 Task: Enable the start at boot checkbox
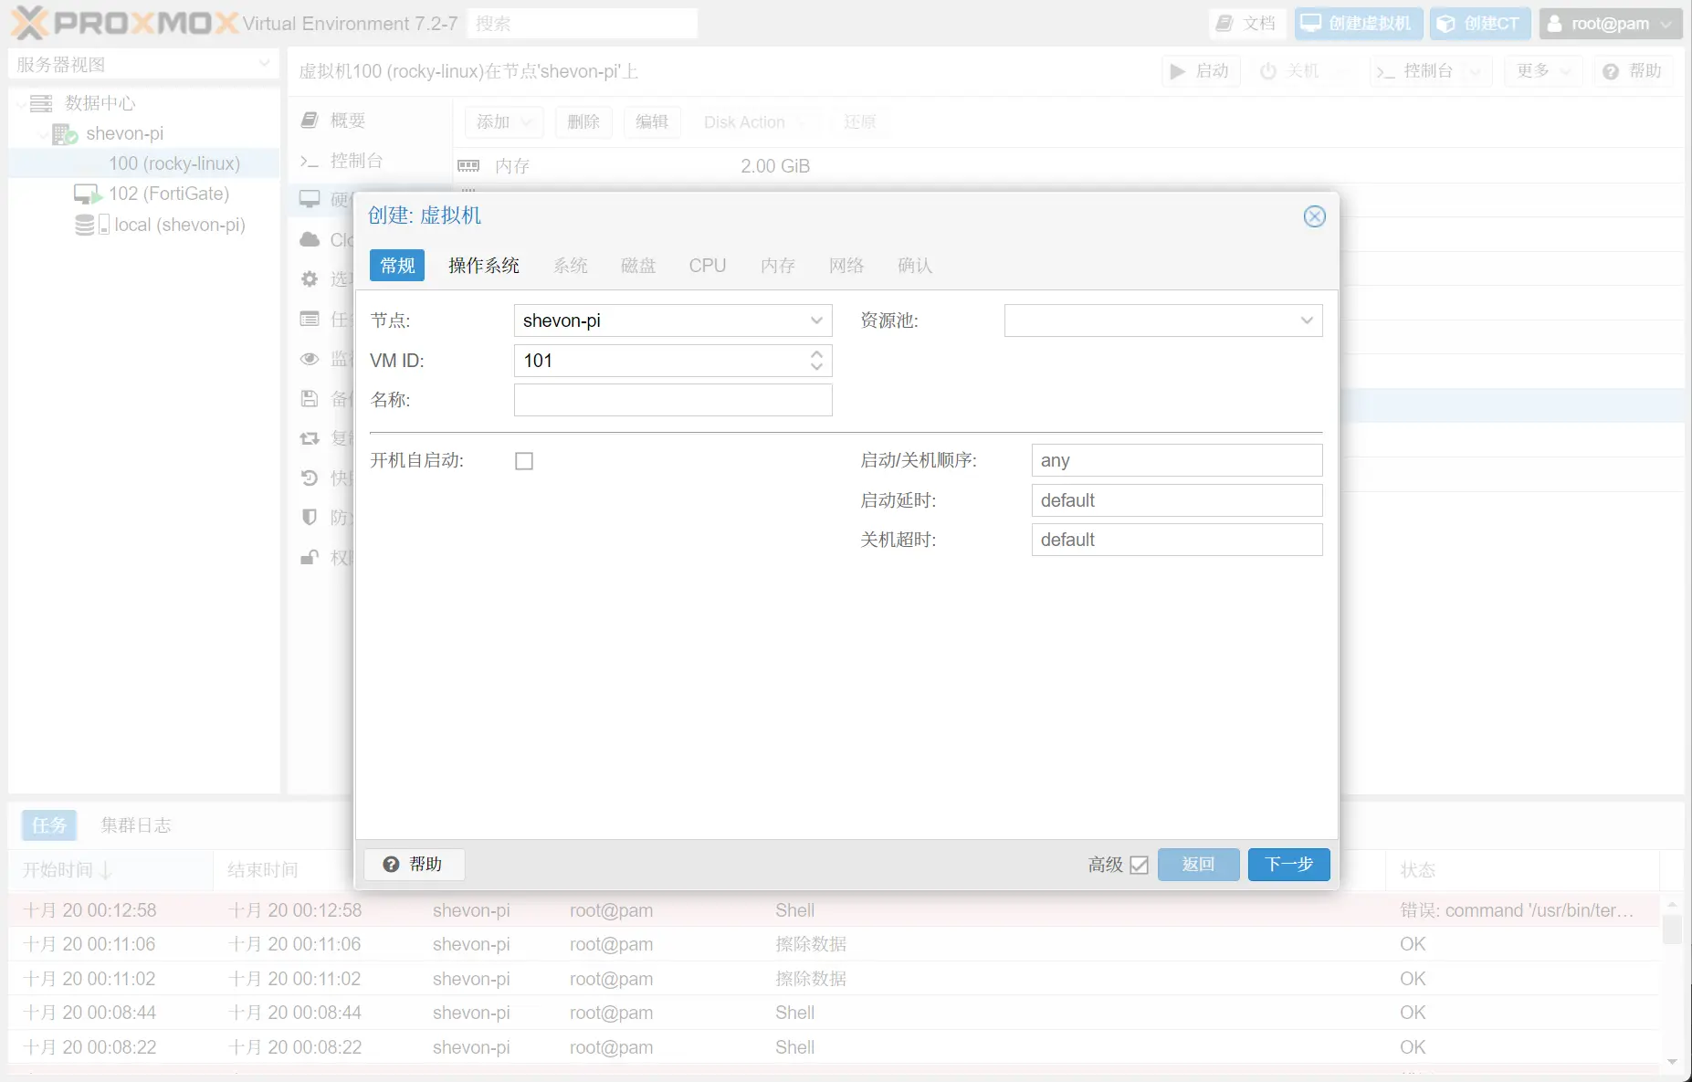coord(524,461)
